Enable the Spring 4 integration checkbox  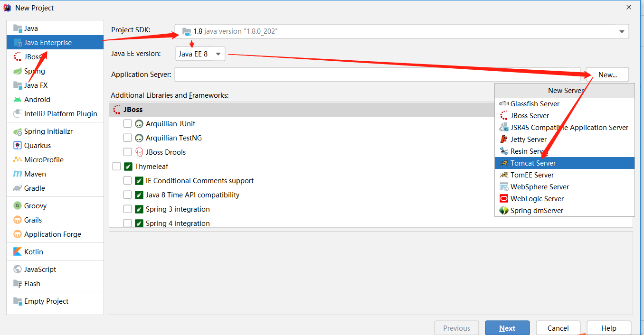(127, 223)
